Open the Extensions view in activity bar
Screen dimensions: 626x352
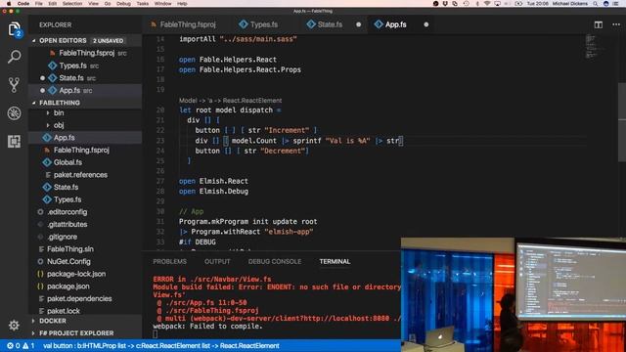click(14, 141)
